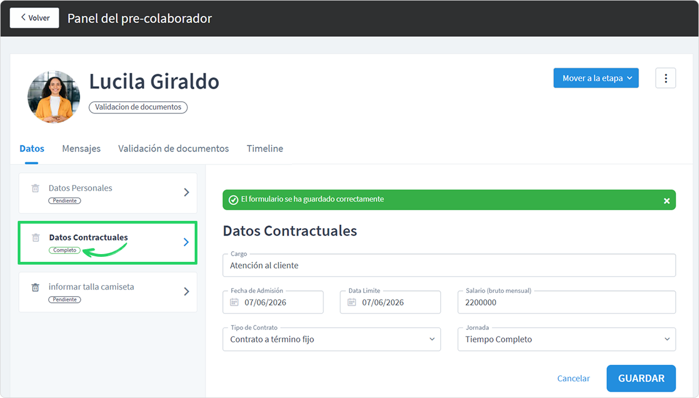Click the calendar icon in Data Limite
The height and width of the screenshot is (398, 699).
click(x=352, y=302)
